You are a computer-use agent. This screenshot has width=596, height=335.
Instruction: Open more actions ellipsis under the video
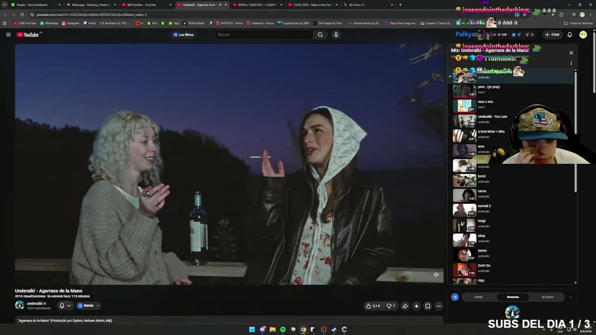click(439, 306)
